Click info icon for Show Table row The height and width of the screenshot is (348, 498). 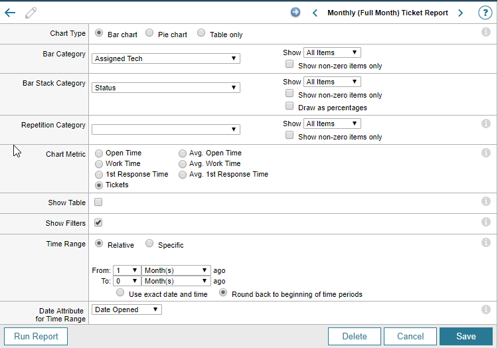click(485, 201)
